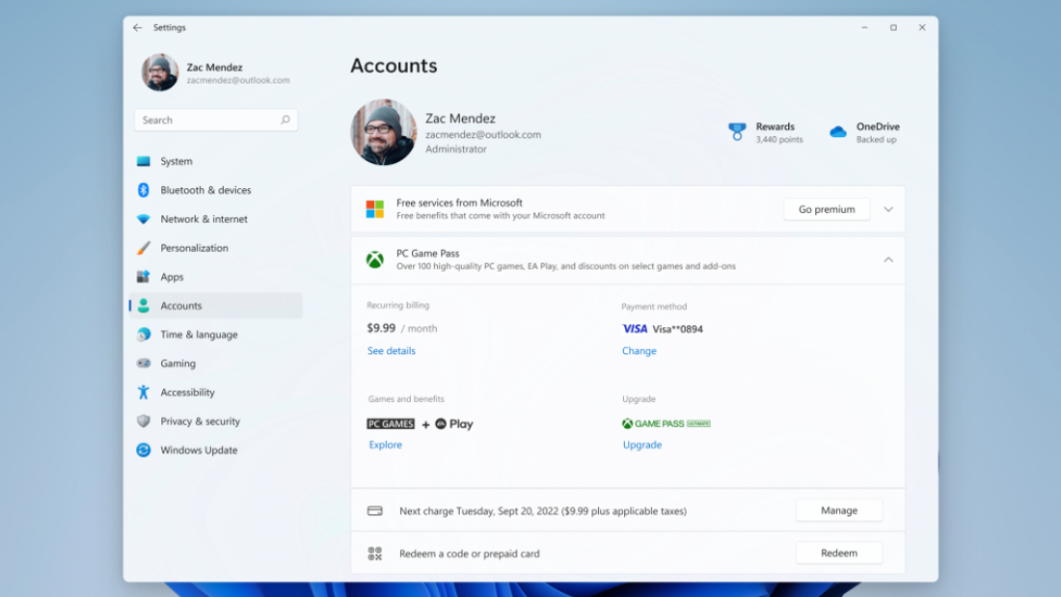Image resolution: width=1061 pixels, height=597 pixels.
Task: Click the Microsoft logo in free services
Action: tap(374, 209)
